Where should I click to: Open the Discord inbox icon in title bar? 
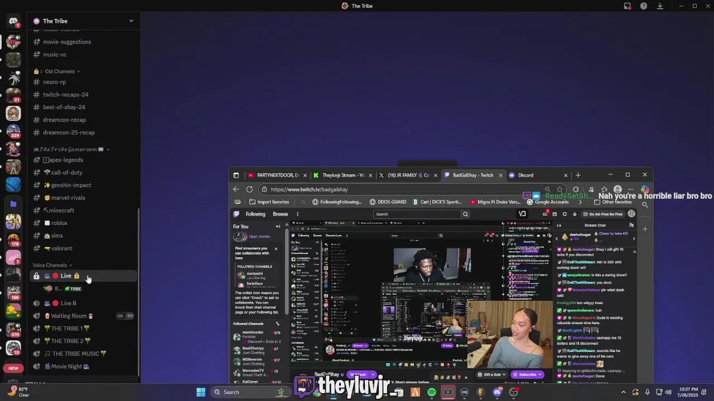pos(628,6)
